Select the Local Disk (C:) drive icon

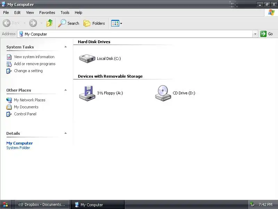click(87, 59)
